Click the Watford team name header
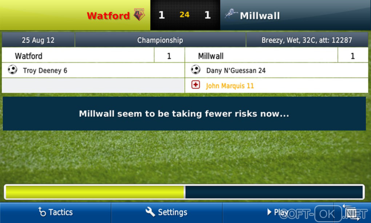The height and width of the screenshot is (223, 371). click(108, 16)
